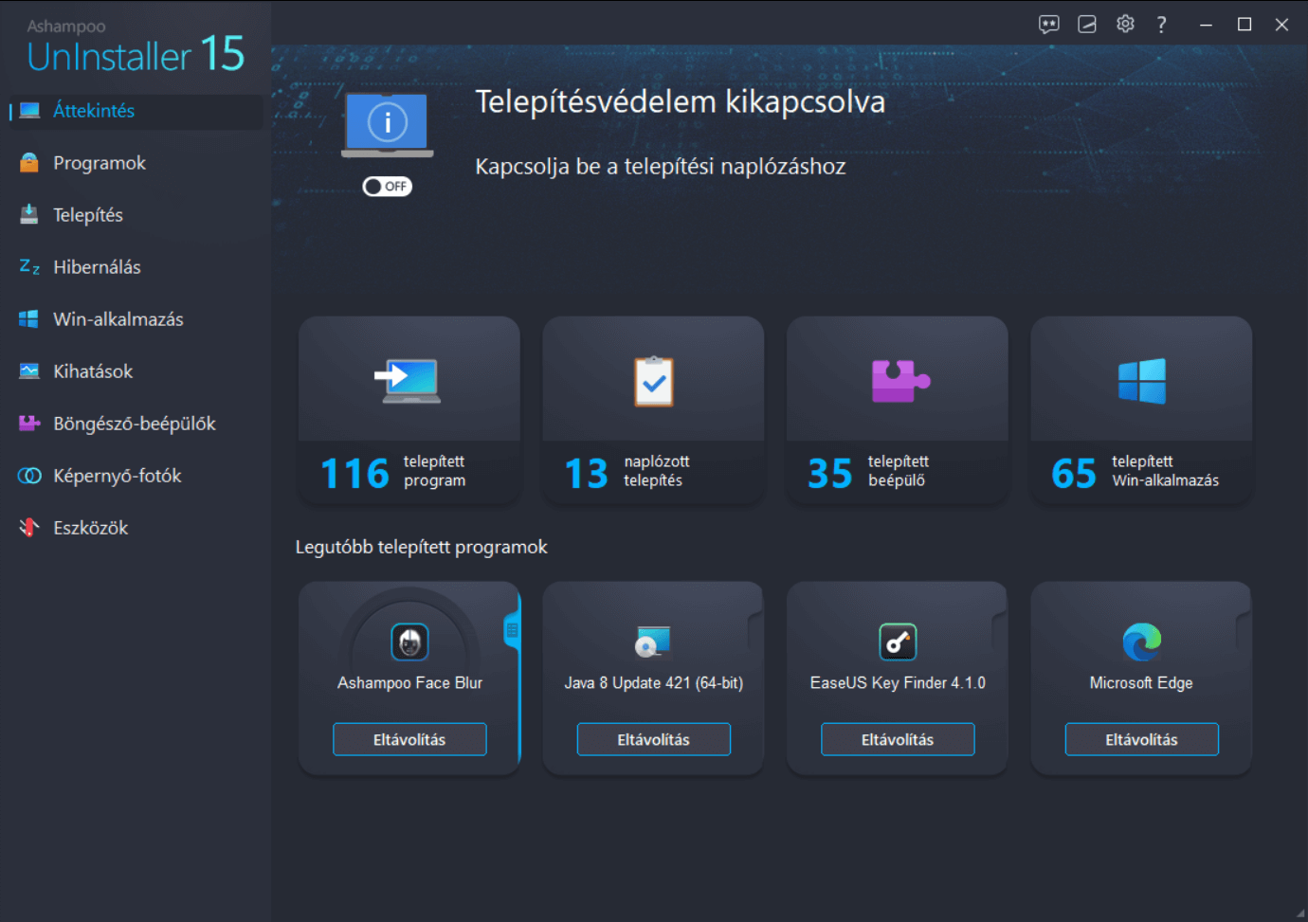Click the 'EaseUS Key Finder 4.1.0' name
Image resolution: width=1308 pixels, height=922 pixels.
(x=898, y=683)
